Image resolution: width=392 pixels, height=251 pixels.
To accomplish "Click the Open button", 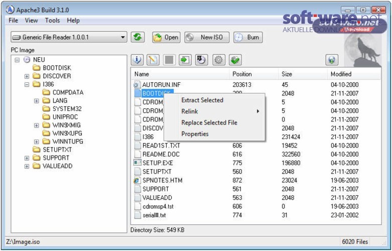I will coord(166,37).
